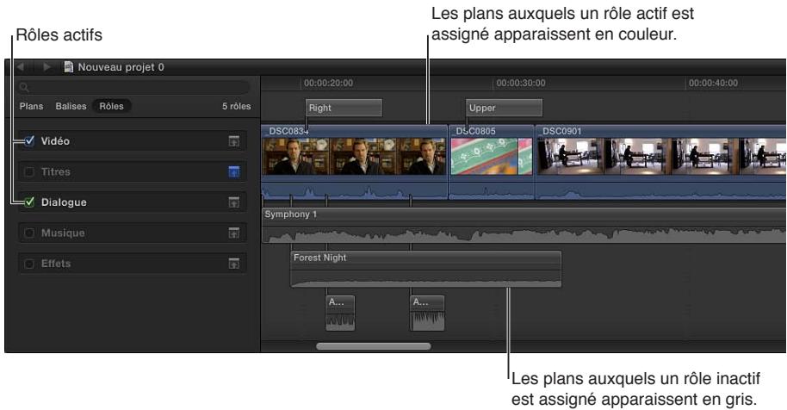Click the Vidéo role label
Image resolution: width=787 pixels, height=410 pixels.
(x=55, y=141)
